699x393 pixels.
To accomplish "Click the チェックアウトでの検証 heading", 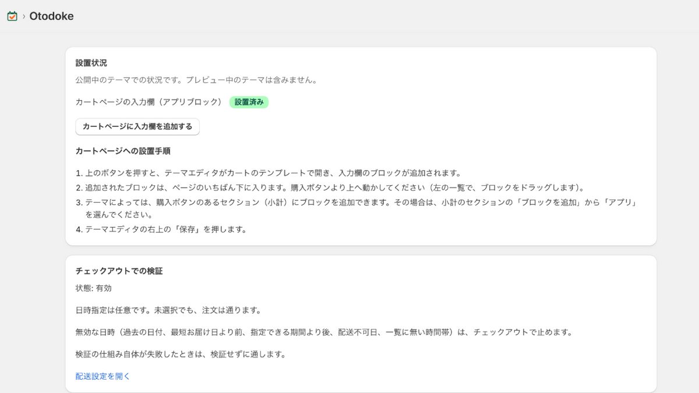I will pos(119,271).
